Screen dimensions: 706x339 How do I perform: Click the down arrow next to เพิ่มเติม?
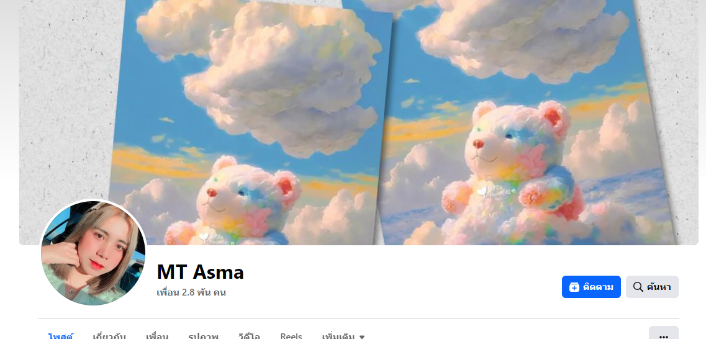[362, 337]
